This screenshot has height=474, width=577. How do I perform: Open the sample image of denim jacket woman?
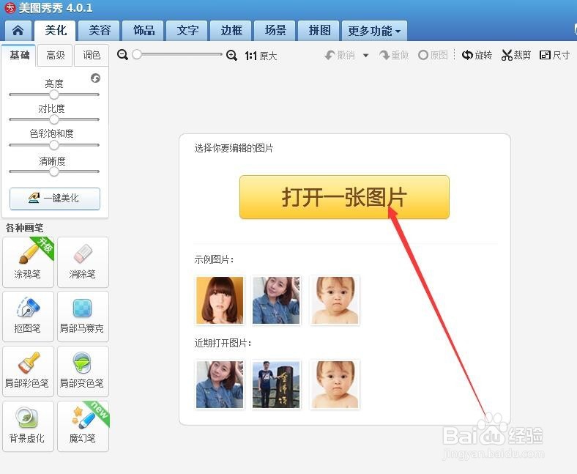point(276,300)
